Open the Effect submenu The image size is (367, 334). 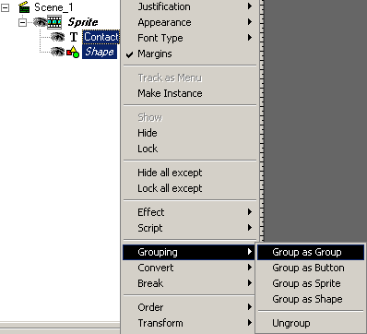tap(190, 212)
